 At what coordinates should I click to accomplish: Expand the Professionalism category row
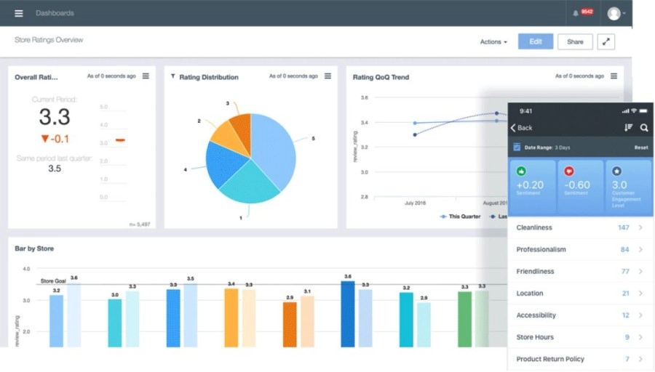click(580, 249)
